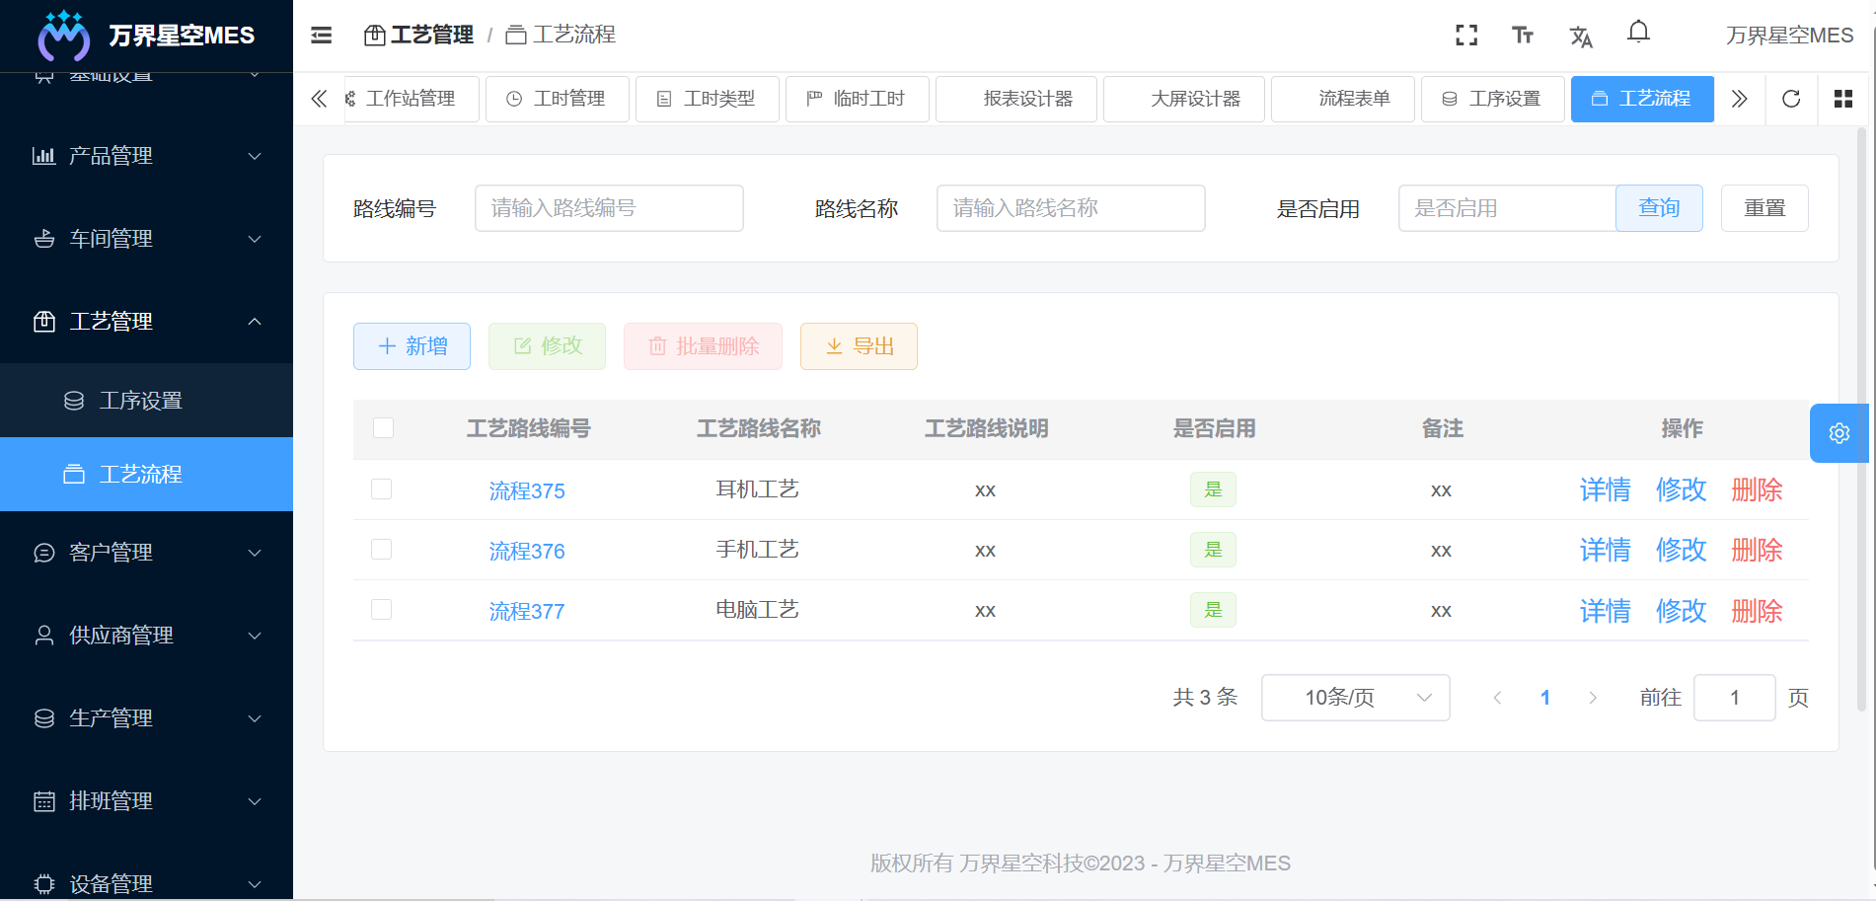
Task: Click the 工序设置 stack icon in submenu
Action: pyautogui.click(x=74, y=401)
